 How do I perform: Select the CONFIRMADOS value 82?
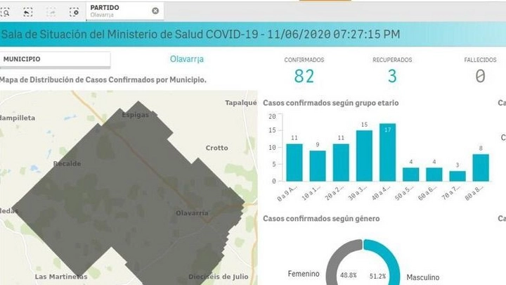[x=304, y=77]
